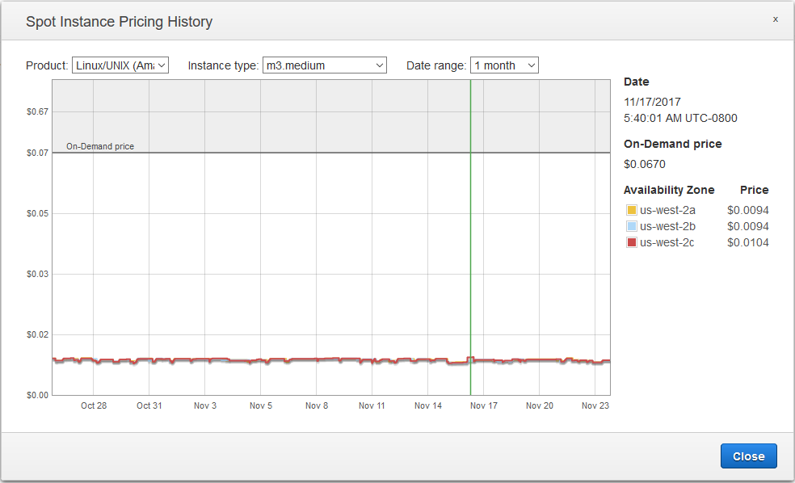Click the On-Demand price chart label
This screenshot has height=483, width=795.
click(x=100, y=146)
